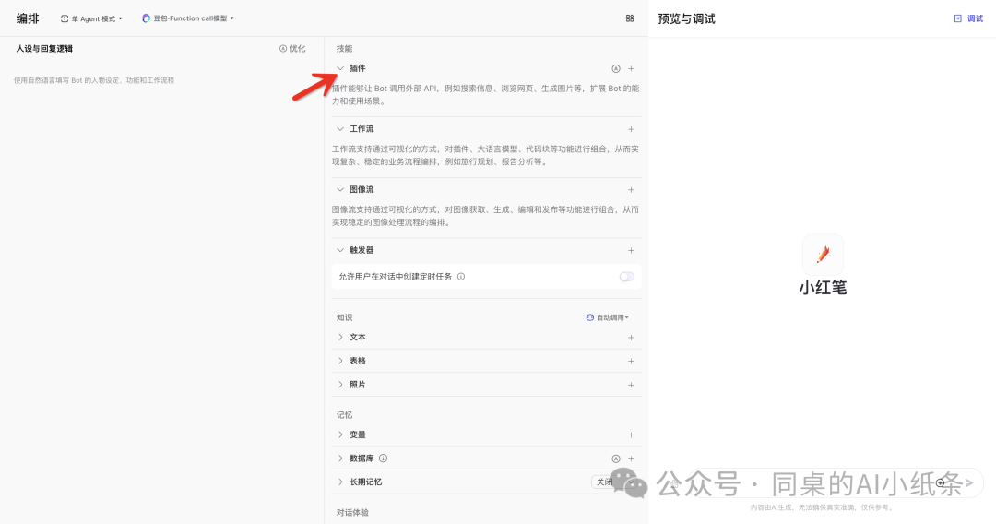Add a 触发器 using its plus icon
The width and height of the screenshot is (996, 524).
[x=631, y=250]
